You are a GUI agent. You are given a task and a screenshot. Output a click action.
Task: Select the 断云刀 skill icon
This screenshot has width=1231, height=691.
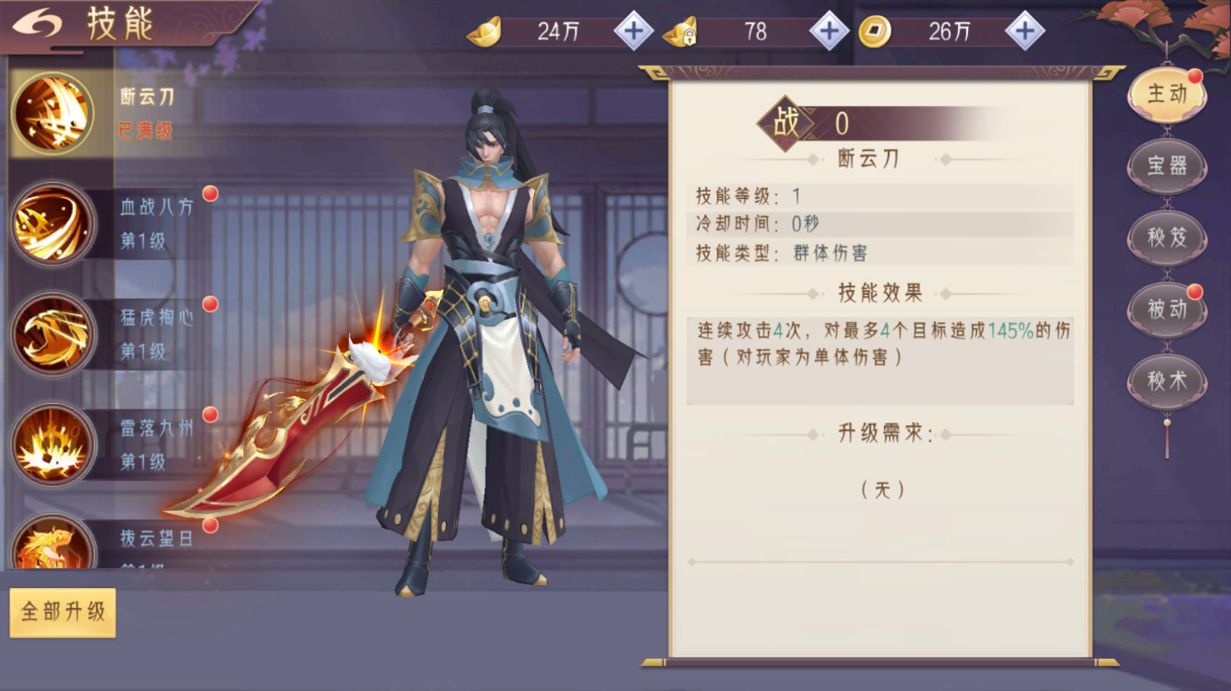click(53, 114)
